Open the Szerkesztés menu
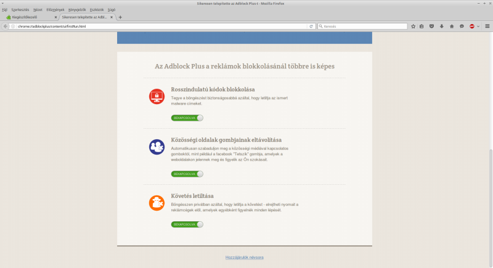Viewport: 493px width, 268px height. [x=20, y=10]
